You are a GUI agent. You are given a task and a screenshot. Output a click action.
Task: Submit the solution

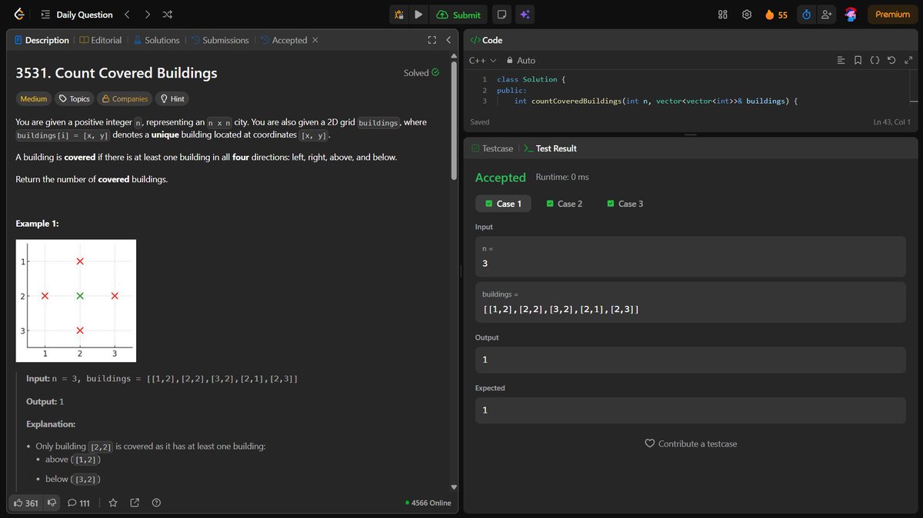(x=458, y=15)
